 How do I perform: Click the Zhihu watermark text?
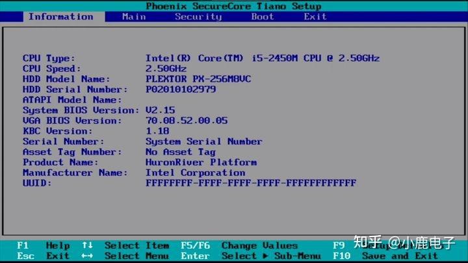coord(404,242)
